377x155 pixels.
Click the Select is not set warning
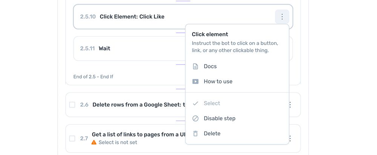click(x=118, y=142)
